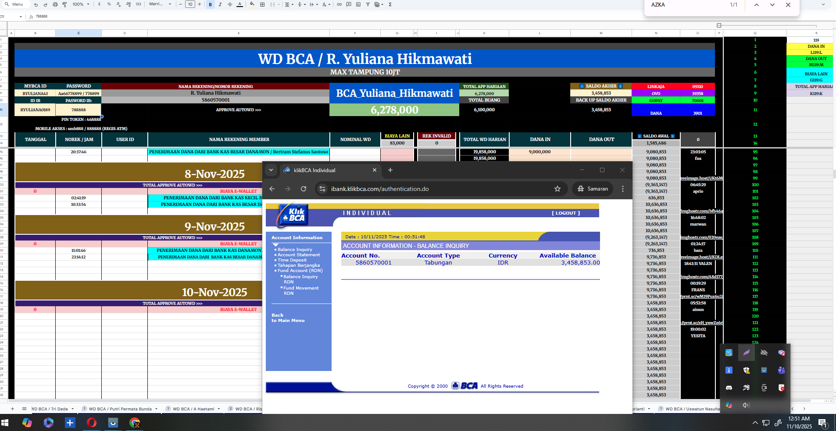
Task: Open Time Deposit in klikBCA sidebar
Action: point(292,260)
